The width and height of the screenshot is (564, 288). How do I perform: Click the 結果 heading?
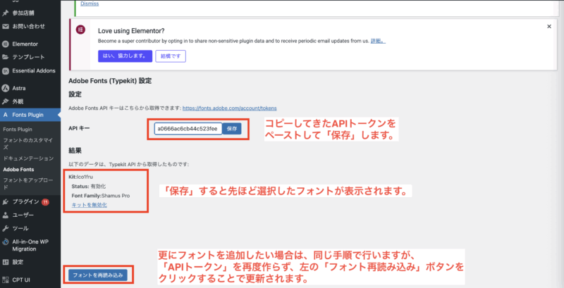point(75,150)
